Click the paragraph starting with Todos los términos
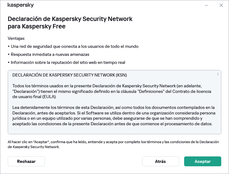Screen dimensions: 229x174 tap(111, 91)
